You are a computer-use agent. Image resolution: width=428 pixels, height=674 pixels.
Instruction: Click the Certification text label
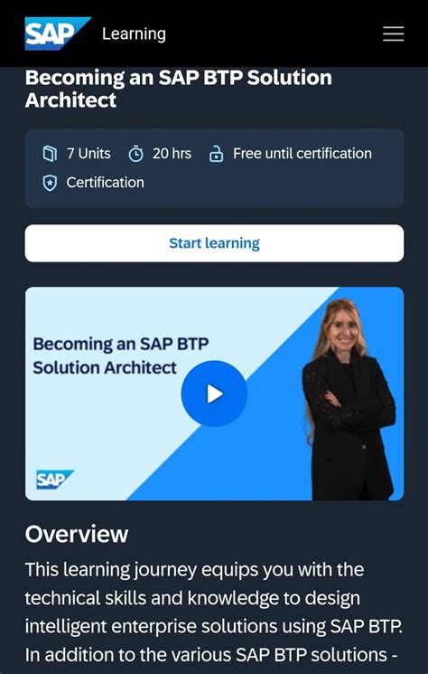[x=105, y=183]
